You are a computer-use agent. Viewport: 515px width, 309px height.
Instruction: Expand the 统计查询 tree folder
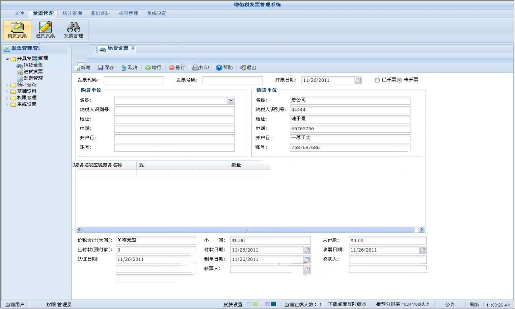pos(7,85)
